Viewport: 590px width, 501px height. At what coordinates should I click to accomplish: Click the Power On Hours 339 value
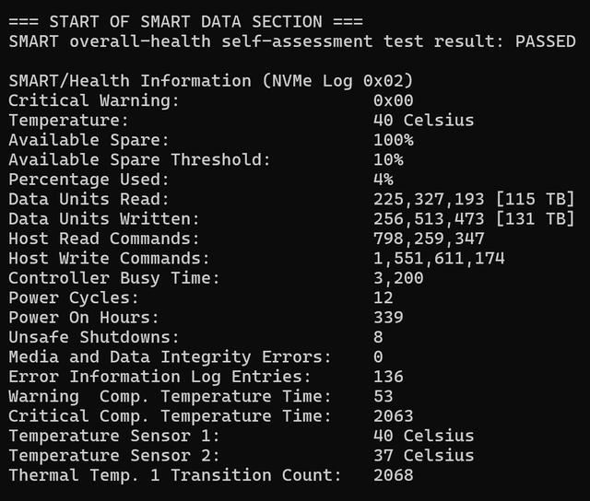(388, 318)
